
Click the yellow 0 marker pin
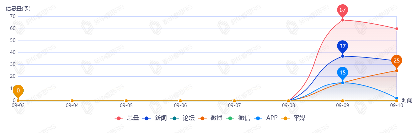(18, 90)
